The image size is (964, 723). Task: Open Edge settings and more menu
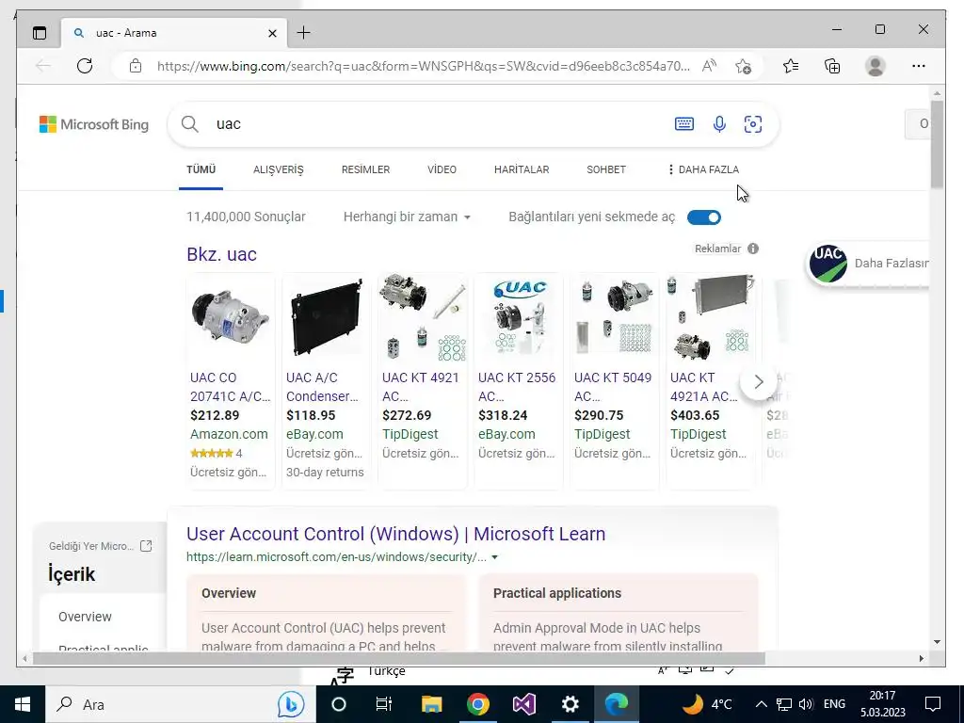click(919, 66)
